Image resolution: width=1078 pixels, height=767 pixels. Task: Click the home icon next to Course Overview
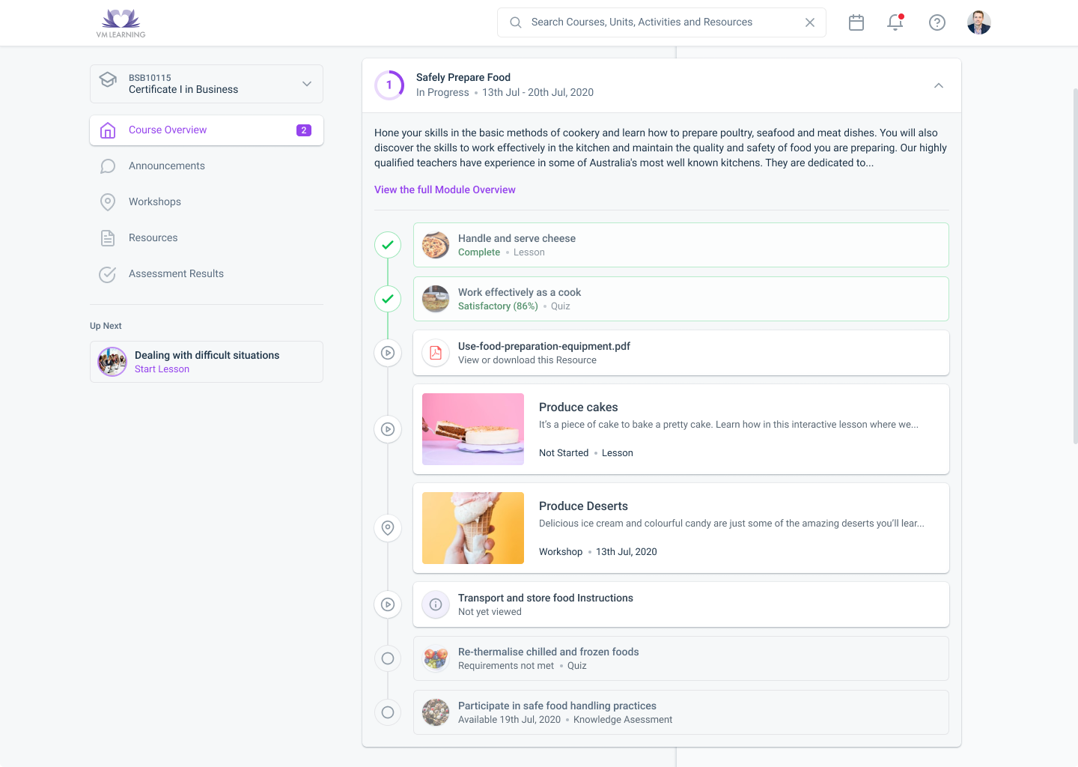click(x=108, y=130)
